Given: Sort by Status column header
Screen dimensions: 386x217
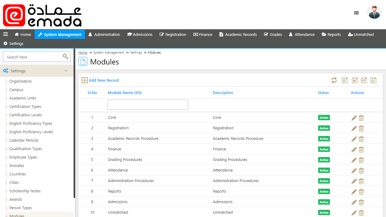Looking at the screenshot, I should [x=323, y=93].
